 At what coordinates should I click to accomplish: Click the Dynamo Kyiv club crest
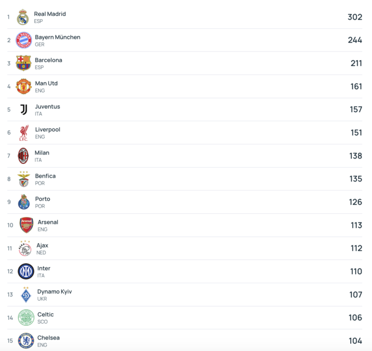coord(26,295)
